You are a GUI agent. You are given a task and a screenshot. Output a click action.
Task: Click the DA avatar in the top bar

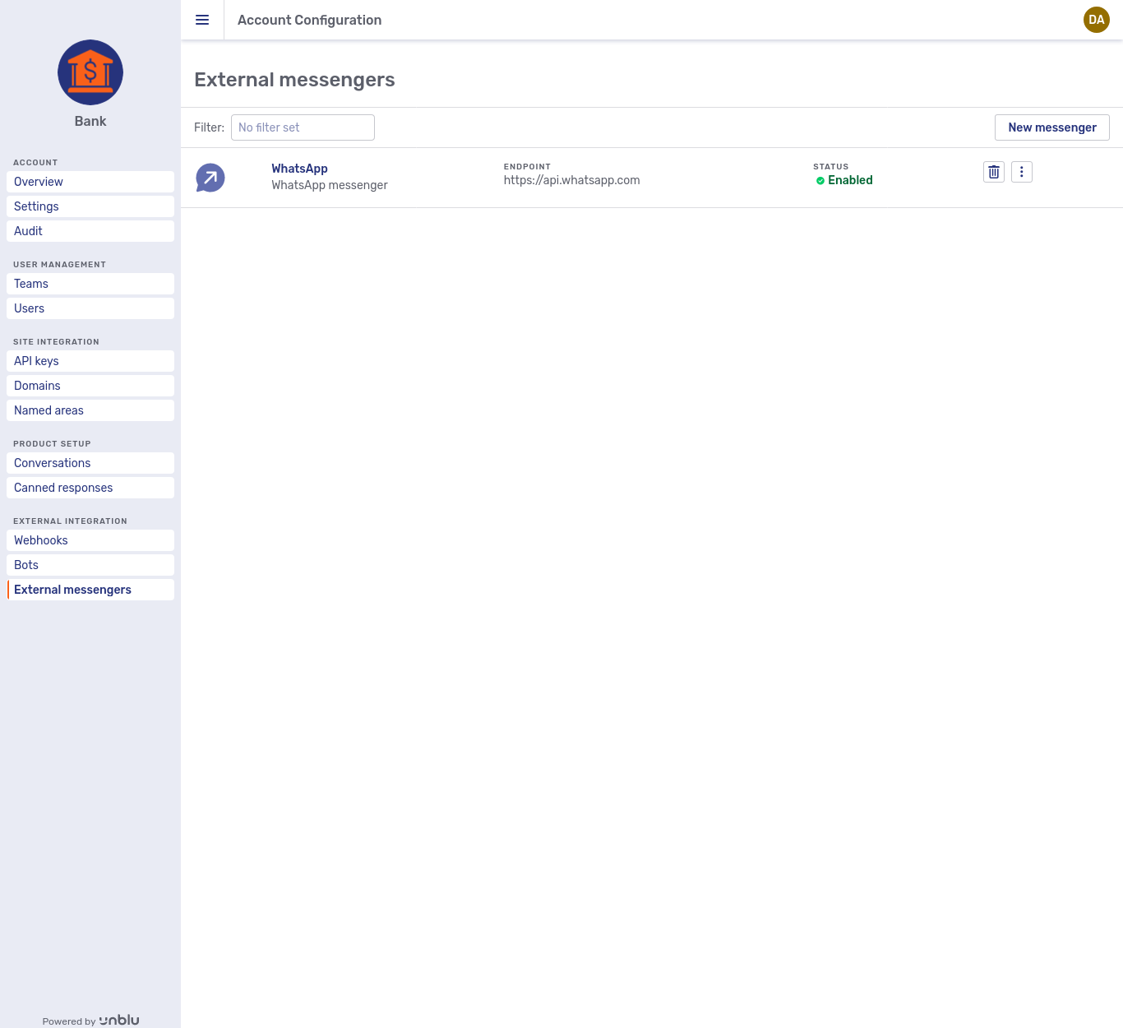pos(1096,20)
